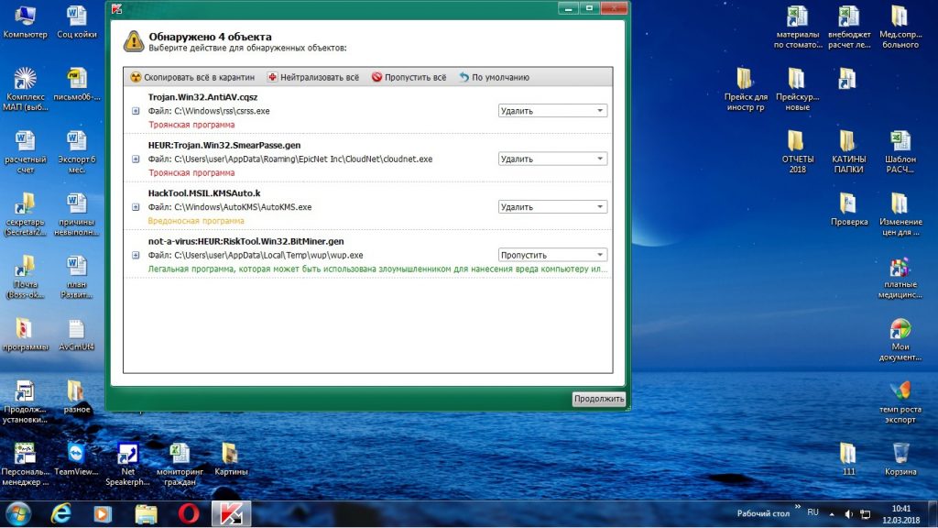Open Экспорт 6 мес document icon
938x528 pixels.
pos(77,140)
